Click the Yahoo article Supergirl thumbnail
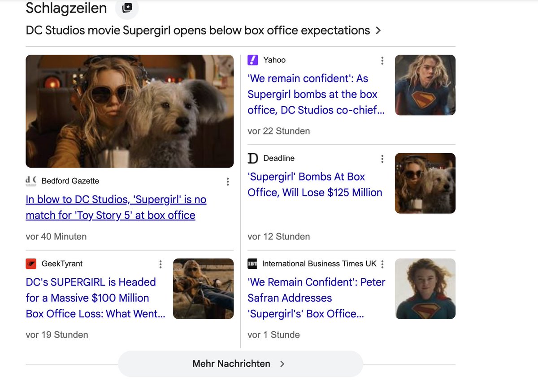Screen dimensions: 538x385 (425, 85)
